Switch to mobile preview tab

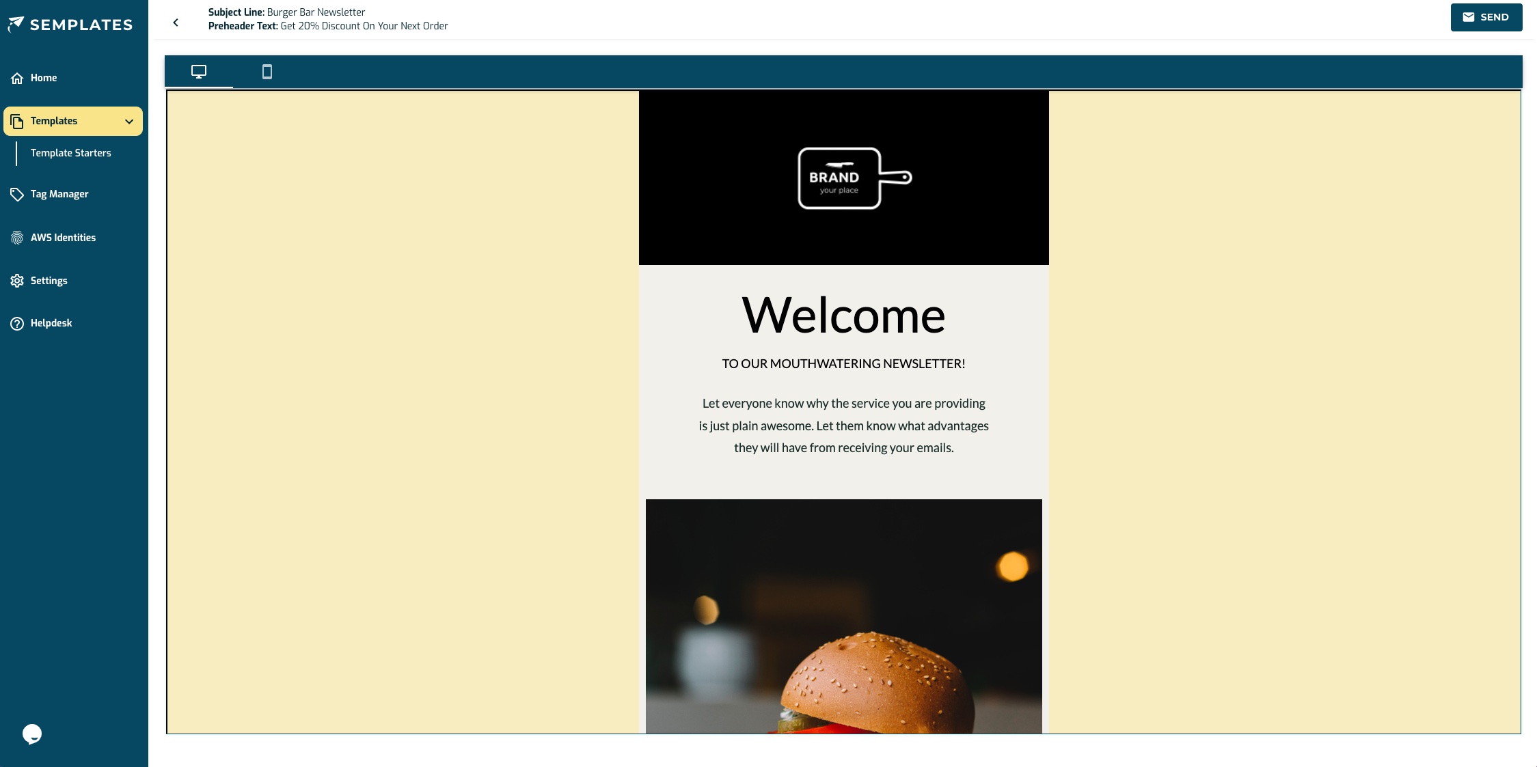tap(267, 72)
